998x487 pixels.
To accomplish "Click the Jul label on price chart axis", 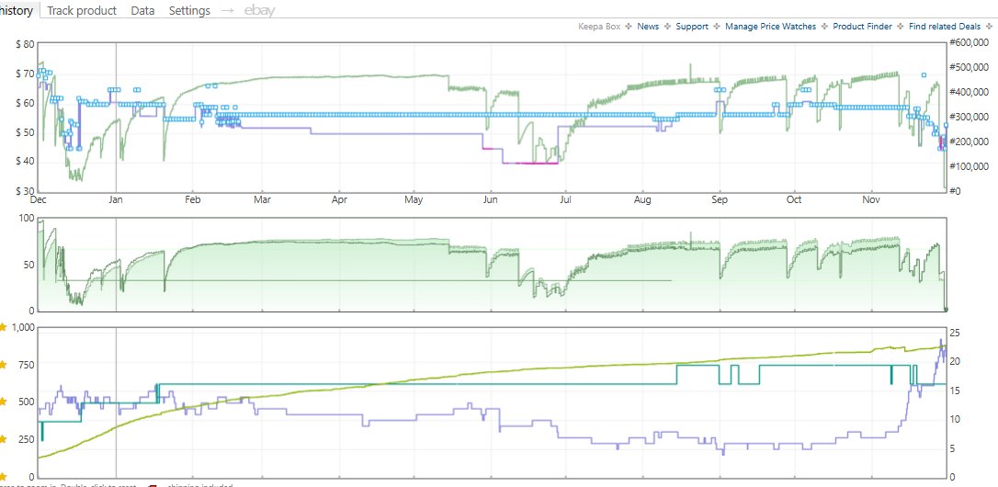I will (x=564, y=199).
